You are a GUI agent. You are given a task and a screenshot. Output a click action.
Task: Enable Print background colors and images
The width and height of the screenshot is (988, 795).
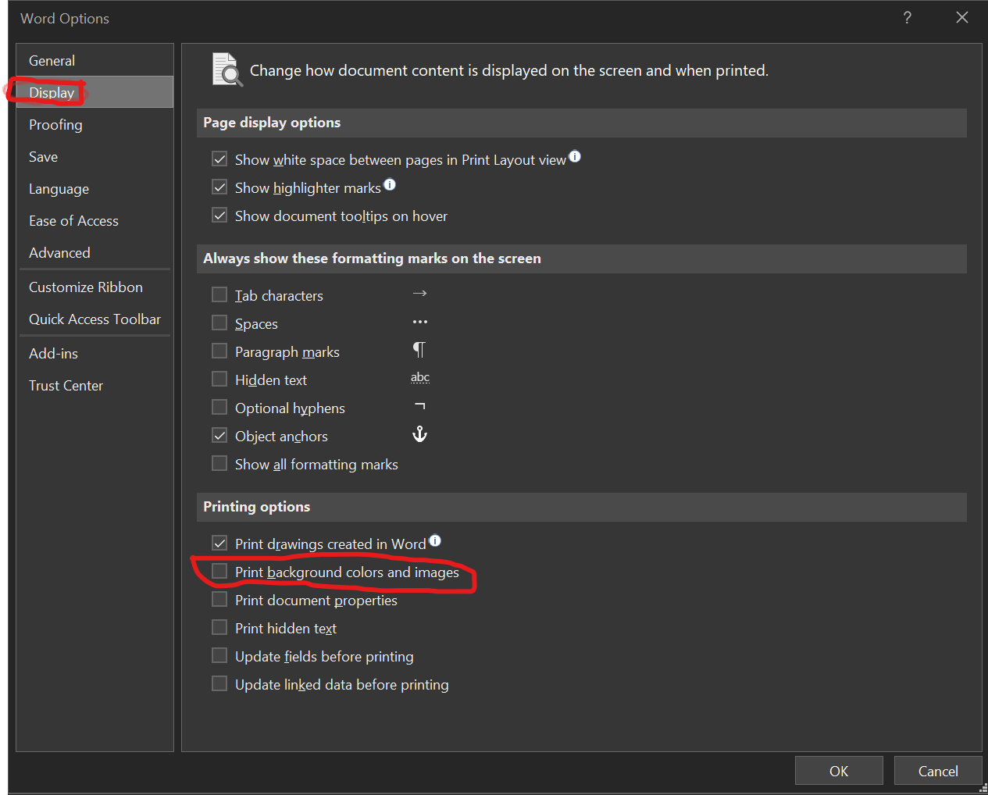pos(219,572)
